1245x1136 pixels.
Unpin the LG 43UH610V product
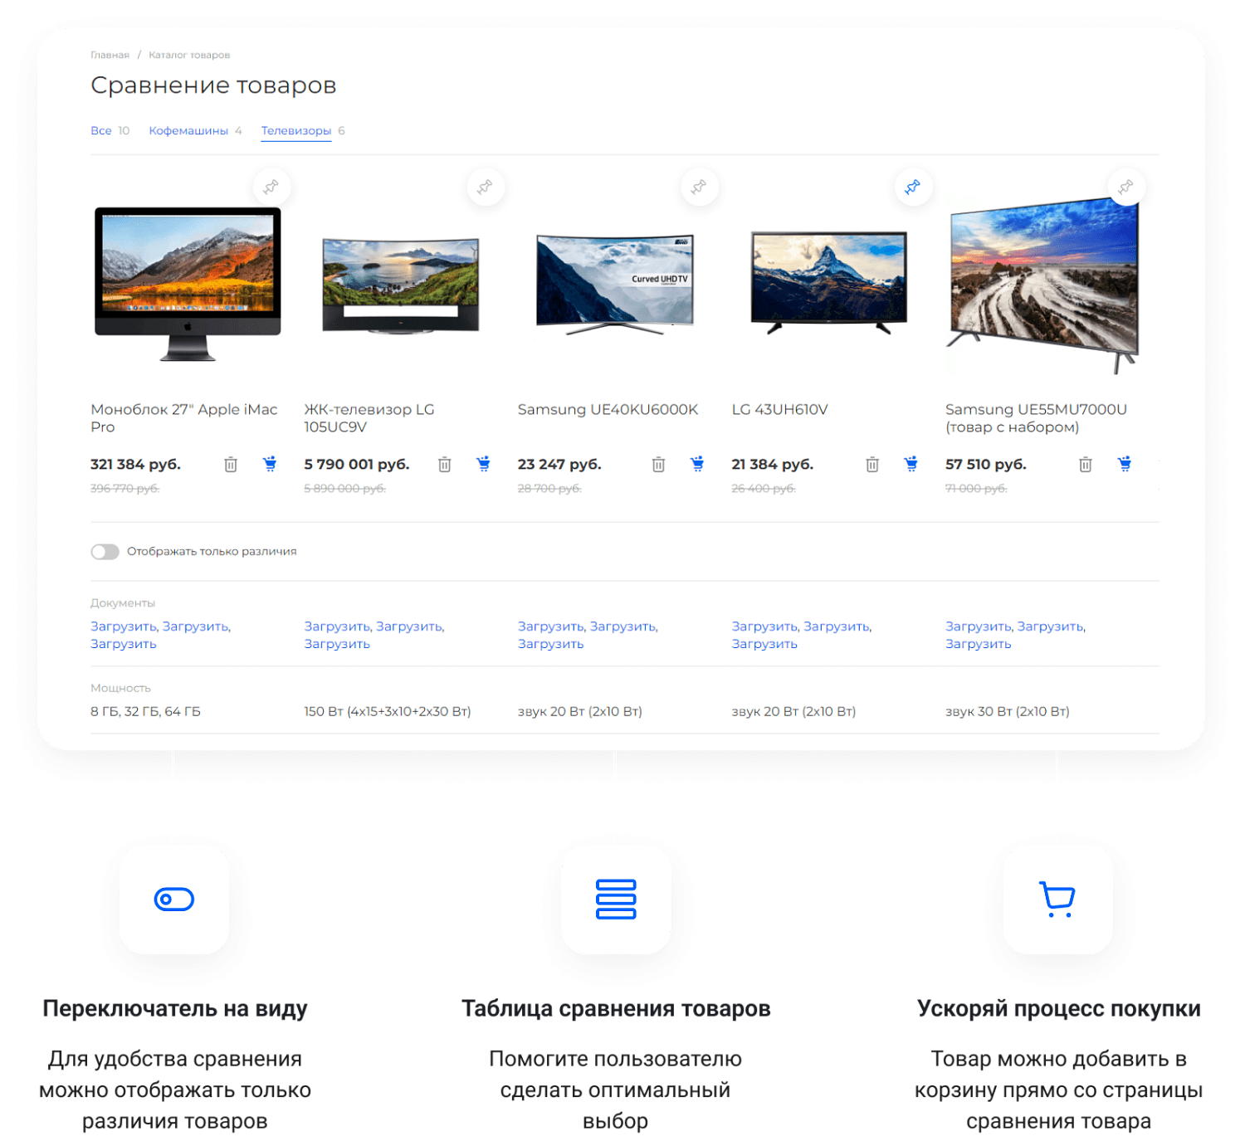point(912,188)
